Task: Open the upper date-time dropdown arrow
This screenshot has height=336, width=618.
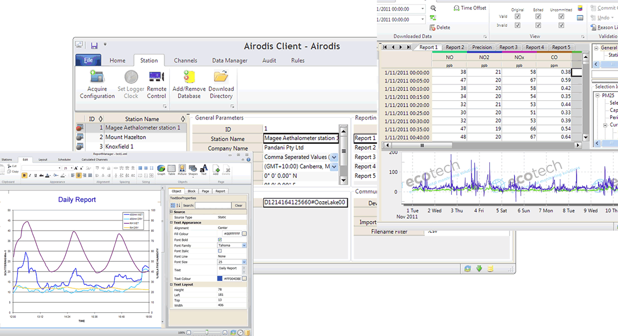Action: coord(422,8)
